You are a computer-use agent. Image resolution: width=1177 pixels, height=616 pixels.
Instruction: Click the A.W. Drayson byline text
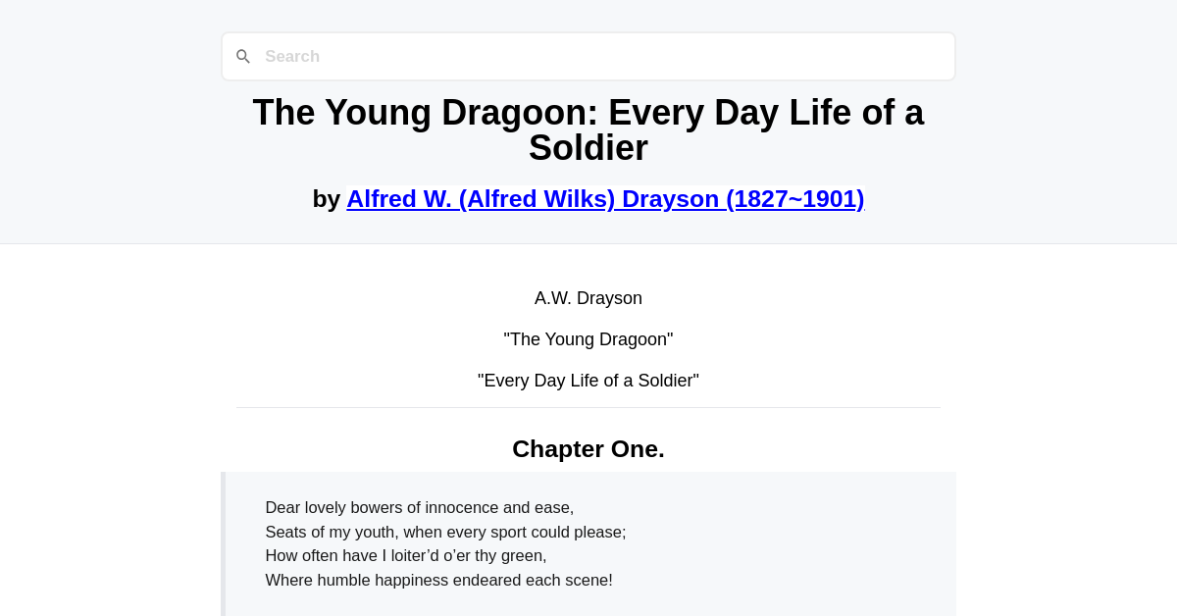tap(588, 298)
